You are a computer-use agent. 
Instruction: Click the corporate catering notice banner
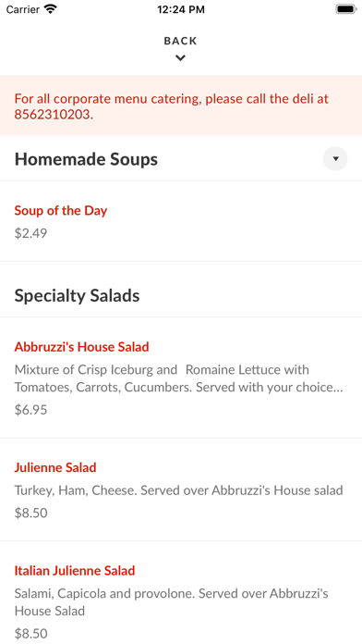tap(181, 106)
